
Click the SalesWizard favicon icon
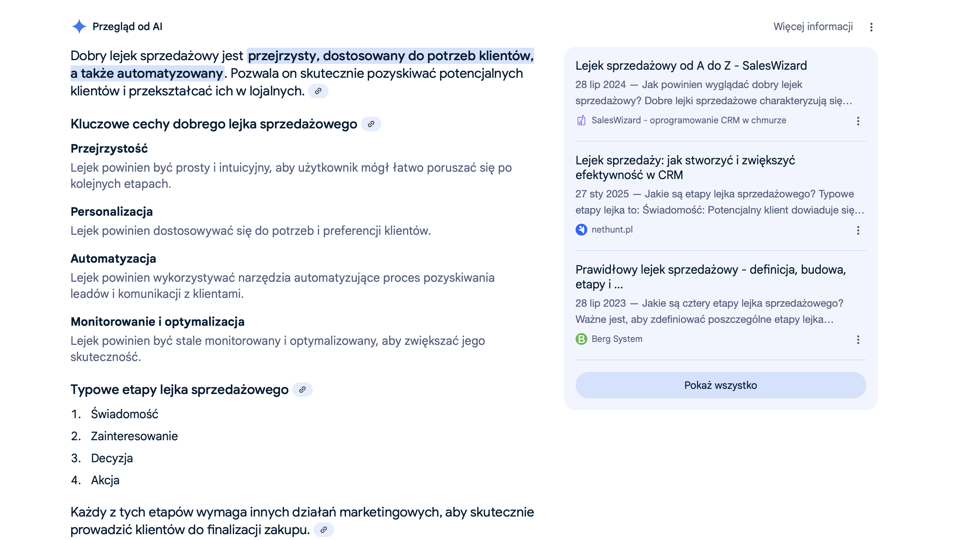(581, 120)
